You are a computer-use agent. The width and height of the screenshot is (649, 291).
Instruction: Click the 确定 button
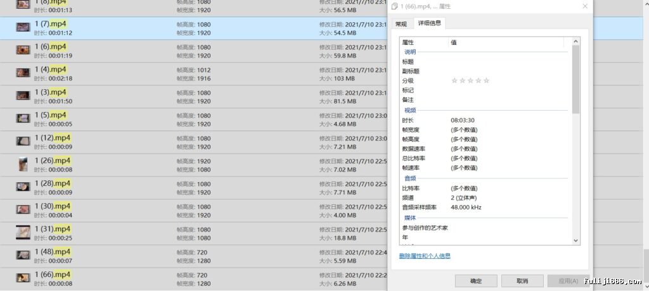[x=476, y=281]
